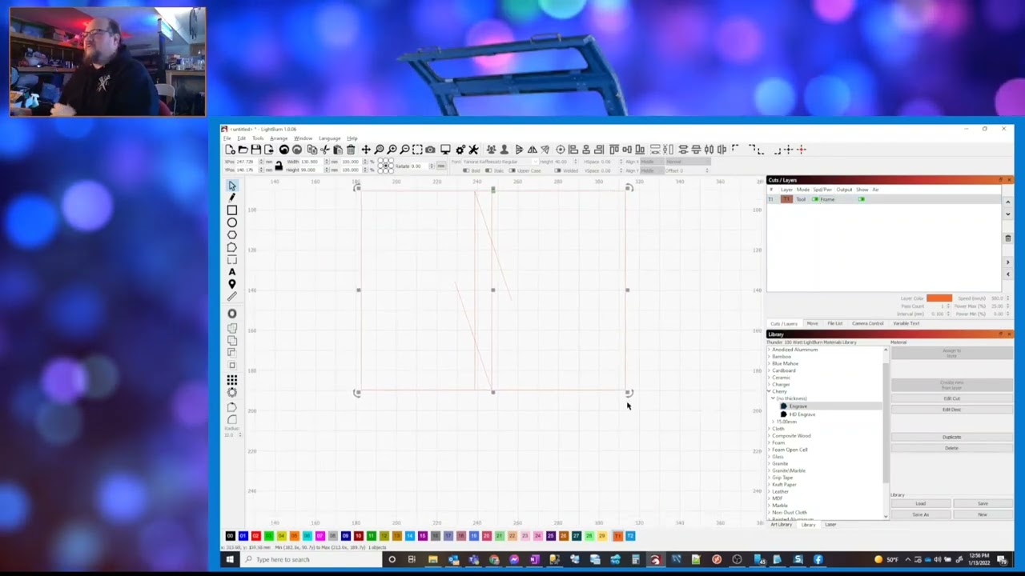
Task: Collapse the Cherry material entry
Action: click(769, 391)
